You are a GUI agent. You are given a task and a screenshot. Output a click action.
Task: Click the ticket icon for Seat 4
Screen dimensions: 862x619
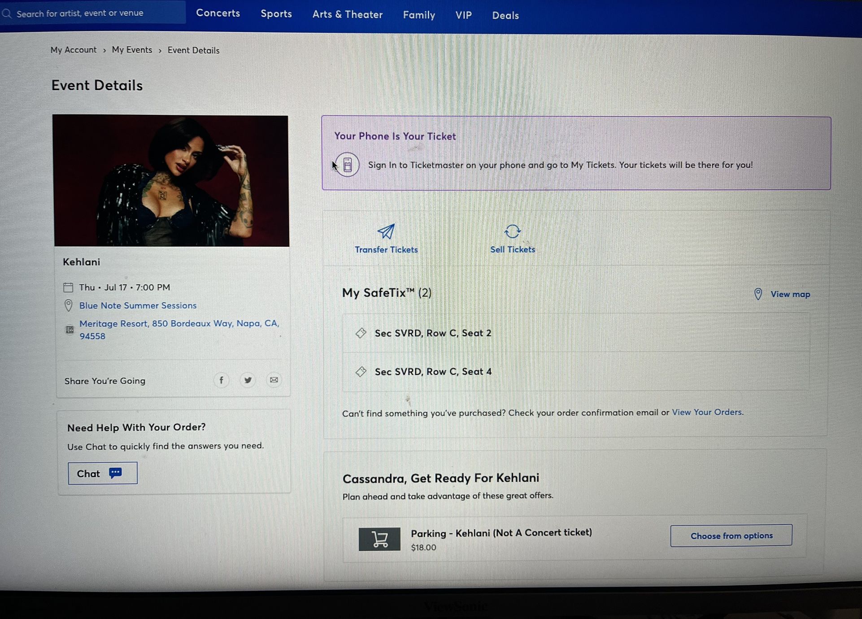[x=361, y=371]
